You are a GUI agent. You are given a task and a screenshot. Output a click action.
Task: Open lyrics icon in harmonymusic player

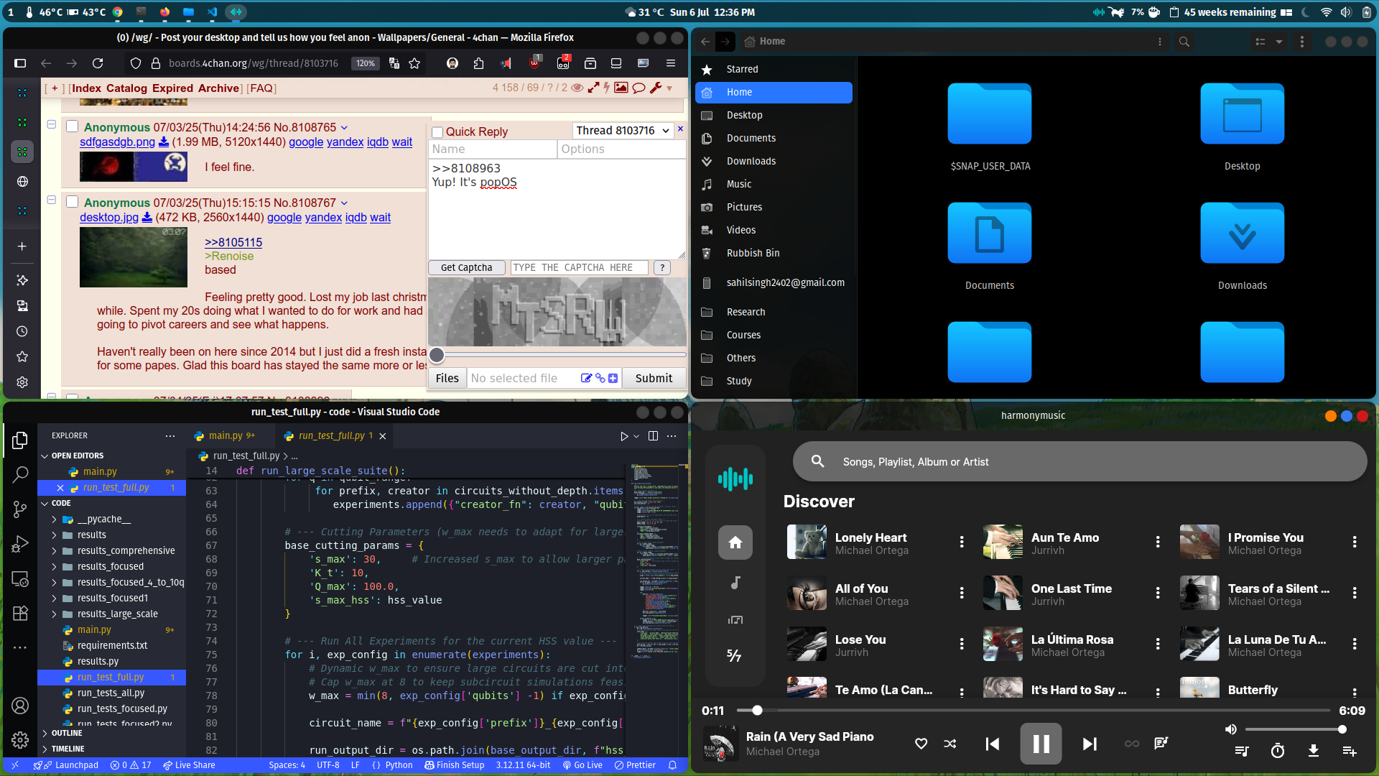1161,744
